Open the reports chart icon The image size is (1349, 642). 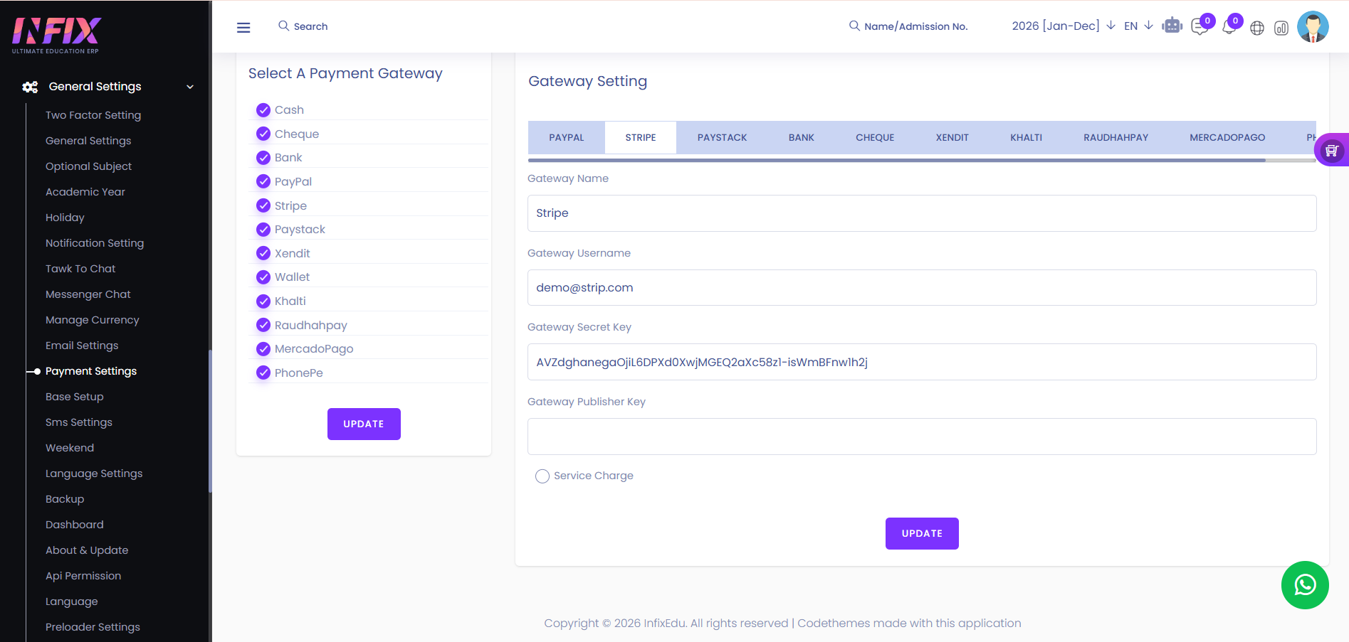click(1281, 28)
